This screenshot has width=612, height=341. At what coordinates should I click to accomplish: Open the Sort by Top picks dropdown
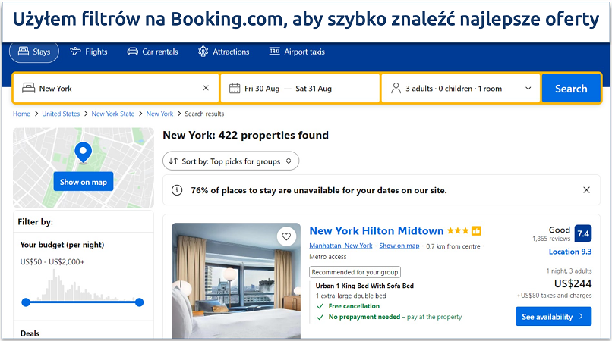pos(231,161)
